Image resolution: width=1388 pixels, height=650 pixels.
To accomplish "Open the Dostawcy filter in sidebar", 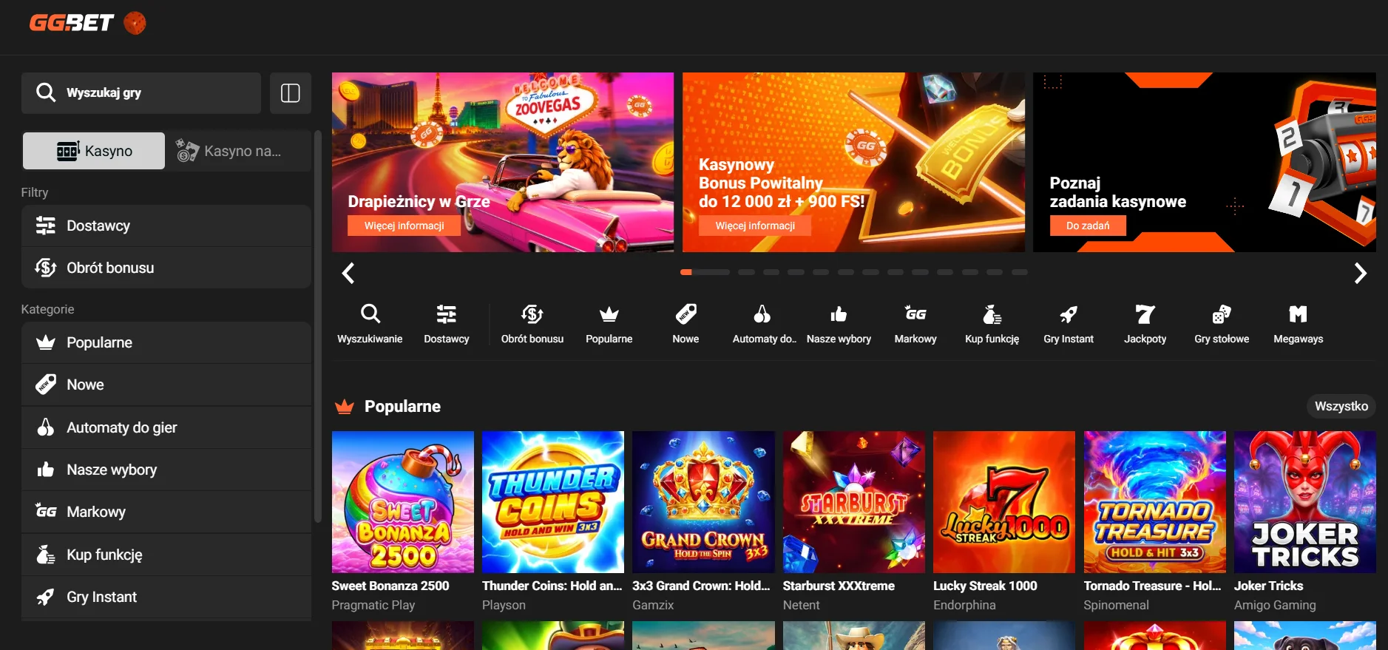I will pyautogui.click(x=166, y=226).
